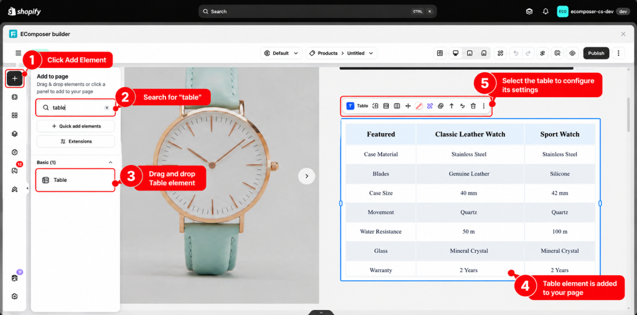Screen dimensions: 637x315
Task: Click the red pencil edit icon in table toolbar
Action: tap(419, 106)
